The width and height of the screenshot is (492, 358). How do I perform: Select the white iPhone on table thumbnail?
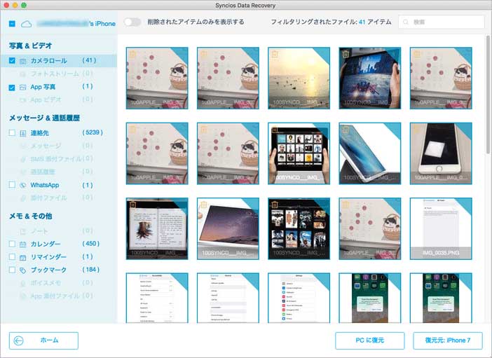pos(441,153)
